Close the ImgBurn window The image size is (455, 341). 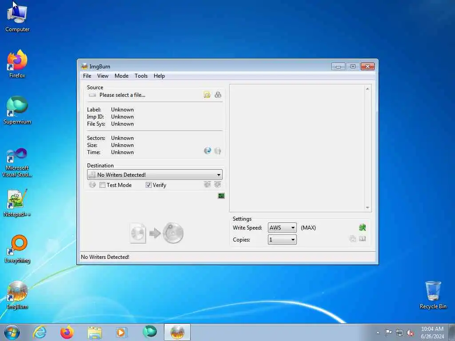pyautogui.click(x=367, y=67)
